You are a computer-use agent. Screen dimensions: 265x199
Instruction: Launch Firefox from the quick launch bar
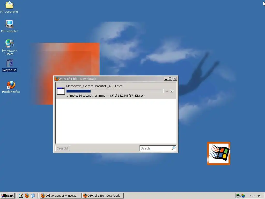tap(27, 196)
